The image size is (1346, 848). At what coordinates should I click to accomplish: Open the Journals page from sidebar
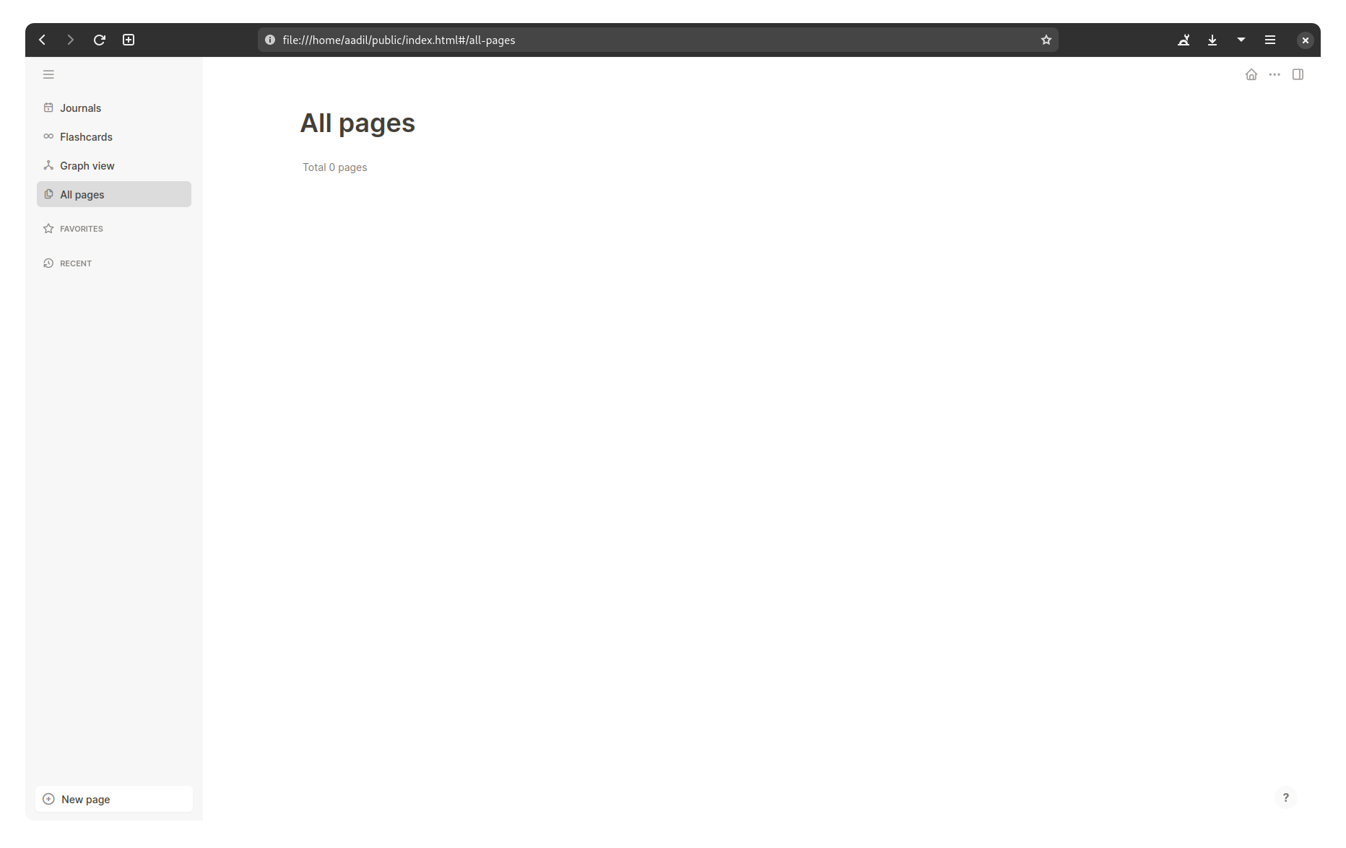tap(80, 108)
